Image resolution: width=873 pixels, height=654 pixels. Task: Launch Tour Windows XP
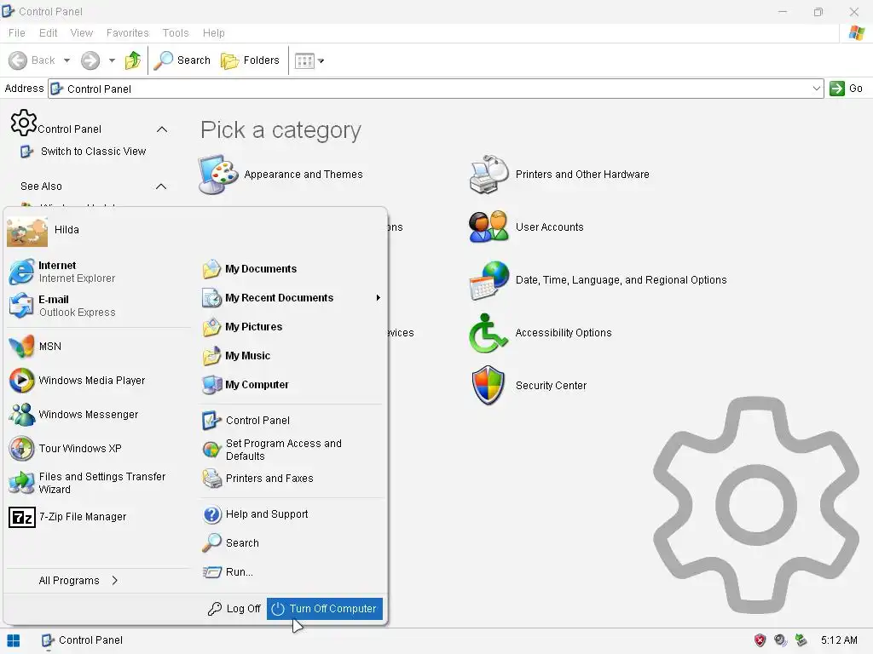coord(65,448)
